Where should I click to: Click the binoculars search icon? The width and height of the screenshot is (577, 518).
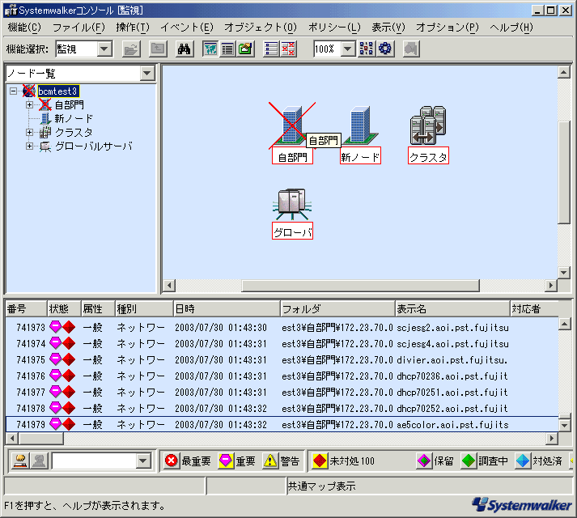coord(184,49)
